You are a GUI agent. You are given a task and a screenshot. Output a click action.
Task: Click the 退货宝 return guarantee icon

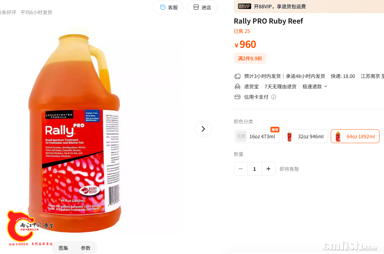[237, 87]
